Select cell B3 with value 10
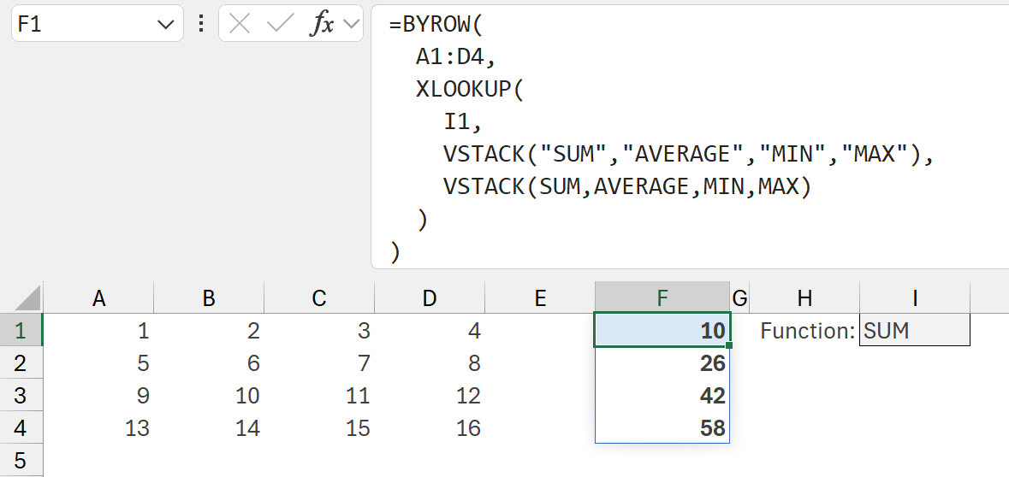 tap(209, 396)
